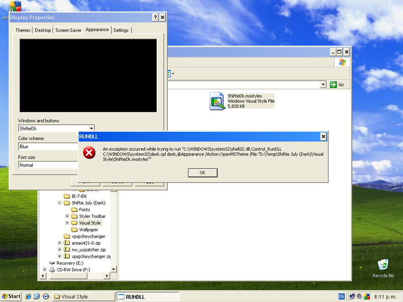
Task: Open the address bar dropdown arrow
Action: click(323, 85)
